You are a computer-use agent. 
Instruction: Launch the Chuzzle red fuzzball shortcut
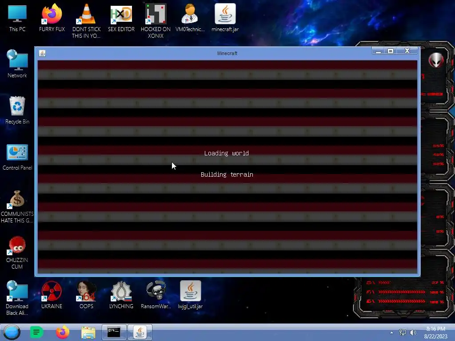click(x=17, y=253)
